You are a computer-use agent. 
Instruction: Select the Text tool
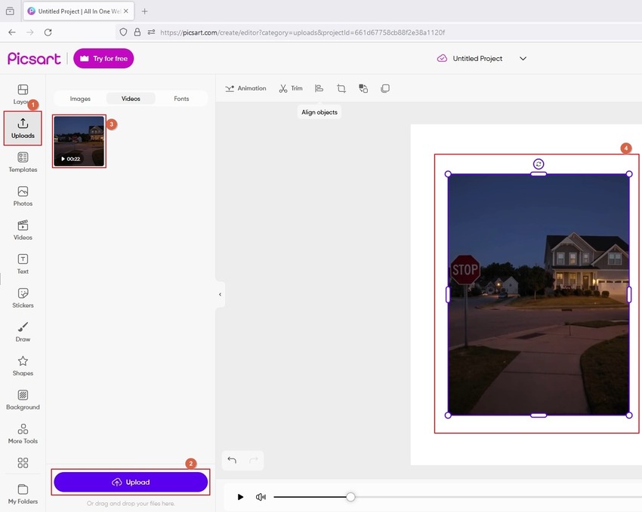point(23,264)
